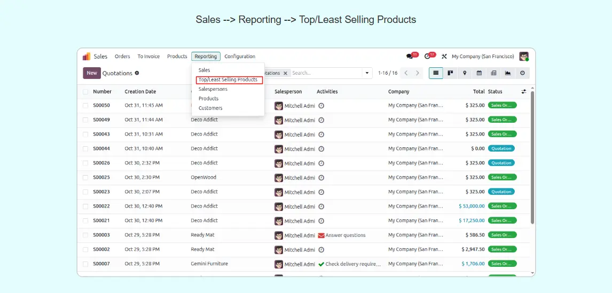
Task: Tick the checkbox for order S00044
Action: [x=85, y=149]
